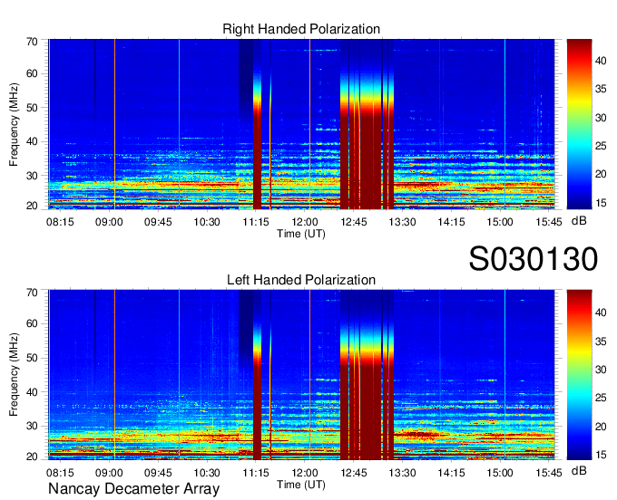Click the 20 dB tick on the left-handed colorbar
The image size is (617, 500).
tap(601, 426)
